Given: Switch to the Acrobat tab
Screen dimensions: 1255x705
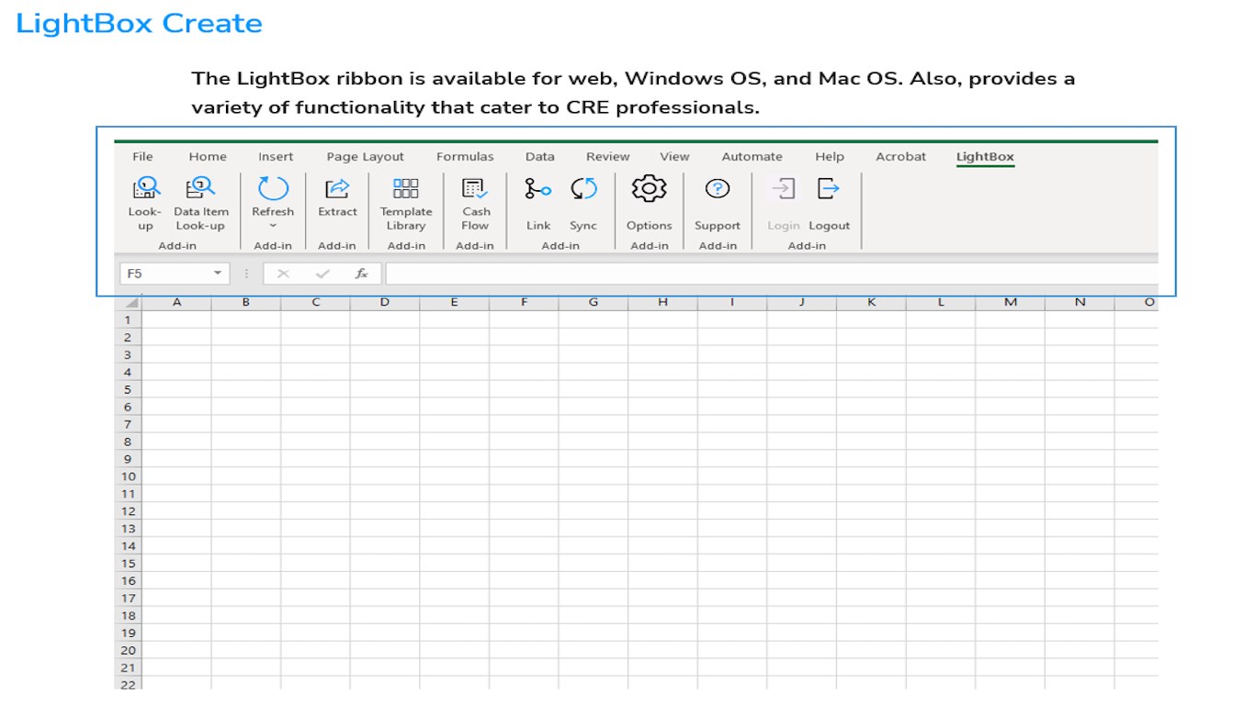Looking at the screenshot, I should (901, 157).
